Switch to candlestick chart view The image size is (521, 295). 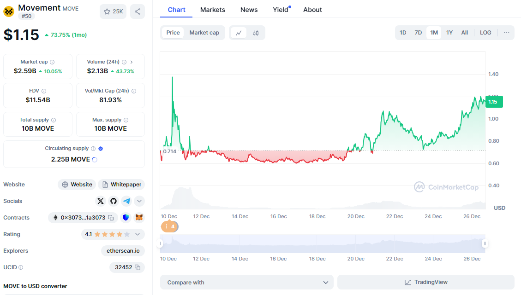coord(256,33)
